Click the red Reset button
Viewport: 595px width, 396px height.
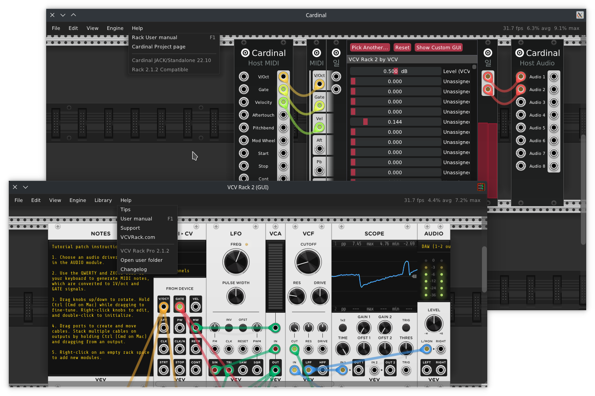click(x=402, y=48)
